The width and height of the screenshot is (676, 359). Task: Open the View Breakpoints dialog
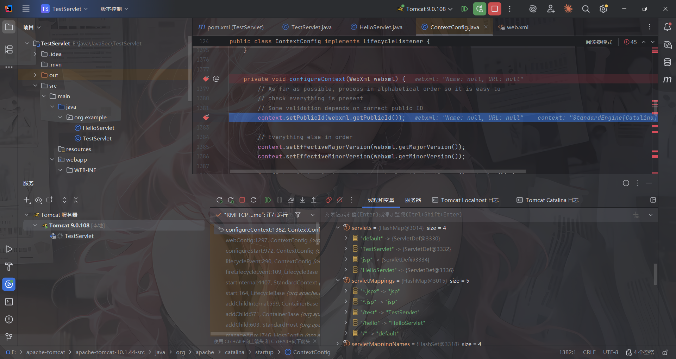pyautogui.click(x=328, y=200)
